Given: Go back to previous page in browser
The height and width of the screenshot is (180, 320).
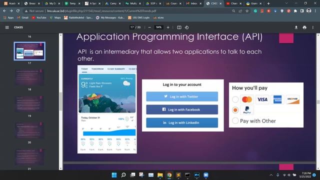Looking at the screenshot, I should click(4, 11).
